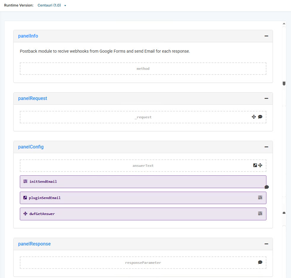Click the move icon in the _request field
Image resolution: width=291 pixels, height=278 pixels.
click(254, 117)
